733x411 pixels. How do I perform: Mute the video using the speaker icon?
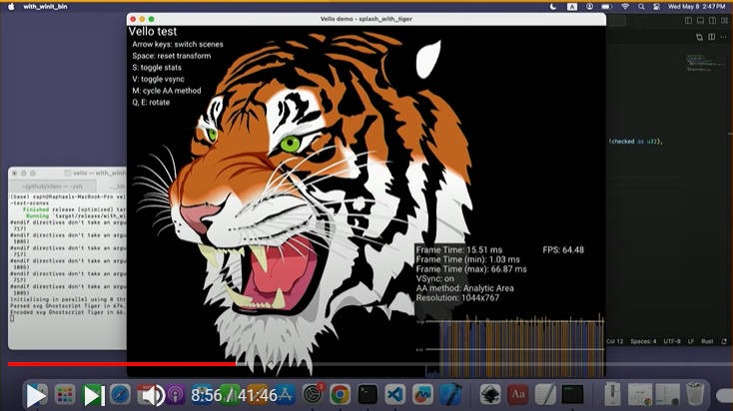pyautogui.click(x=153, y=396)
